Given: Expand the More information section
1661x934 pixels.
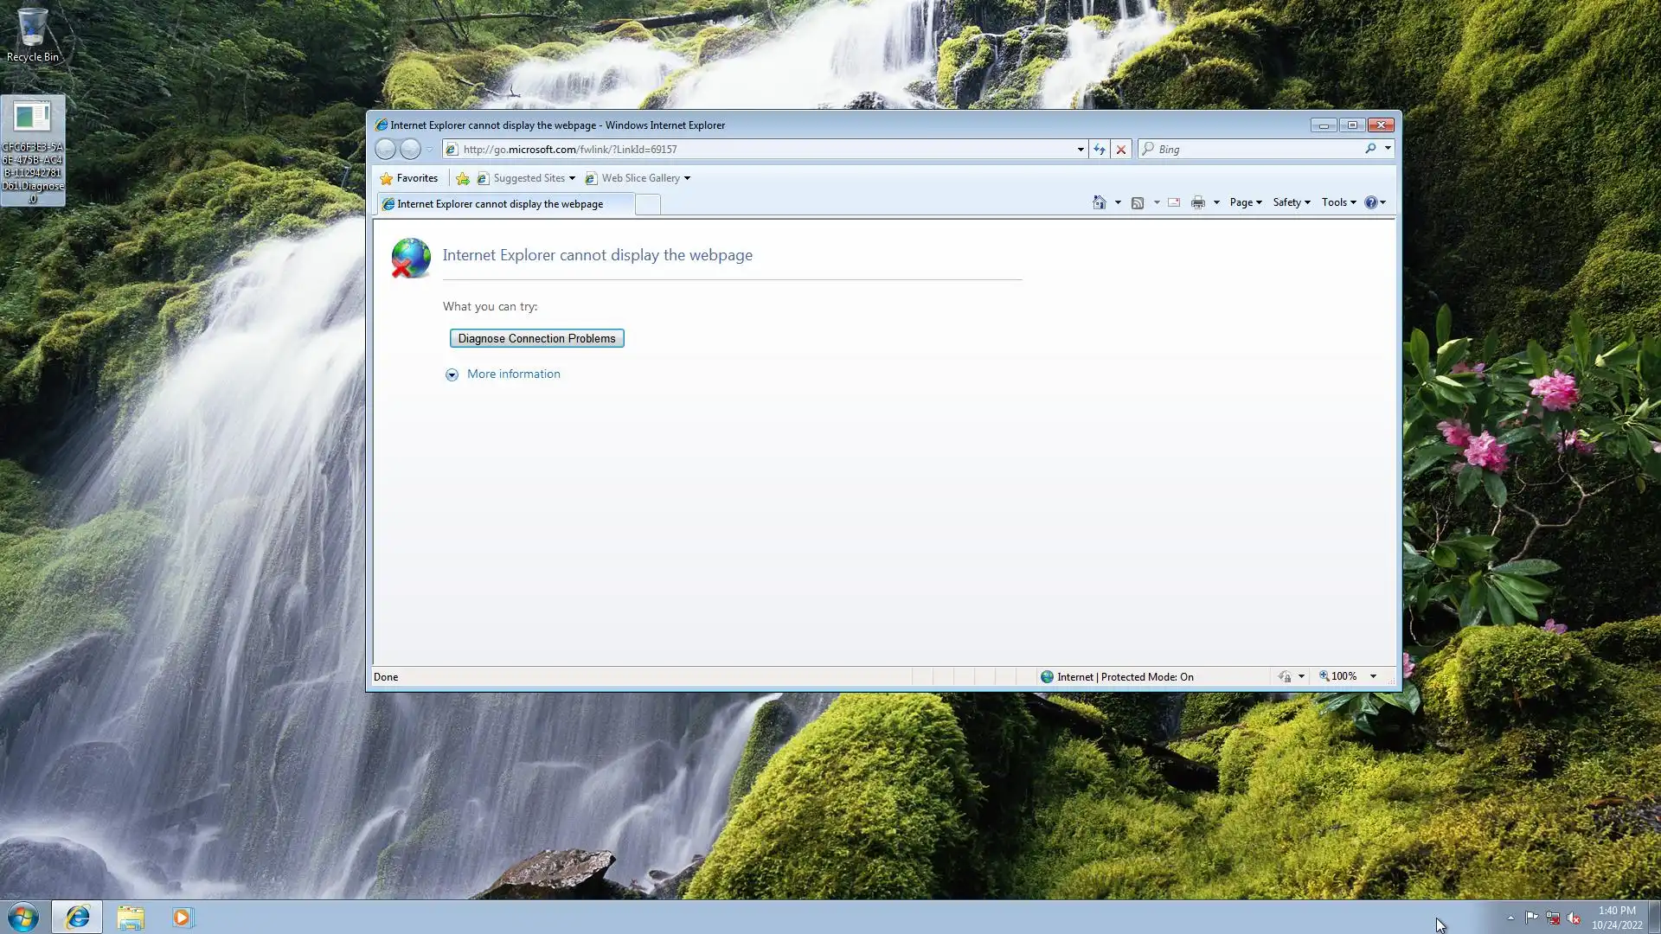Looking at the screenshot, I should point(513,374).
